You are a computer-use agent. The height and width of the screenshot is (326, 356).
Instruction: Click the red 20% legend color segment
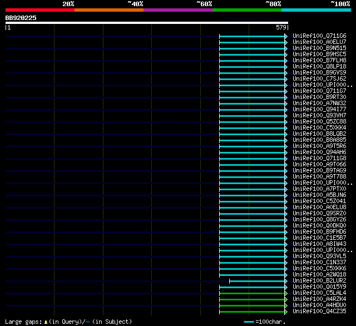(40, 10)
